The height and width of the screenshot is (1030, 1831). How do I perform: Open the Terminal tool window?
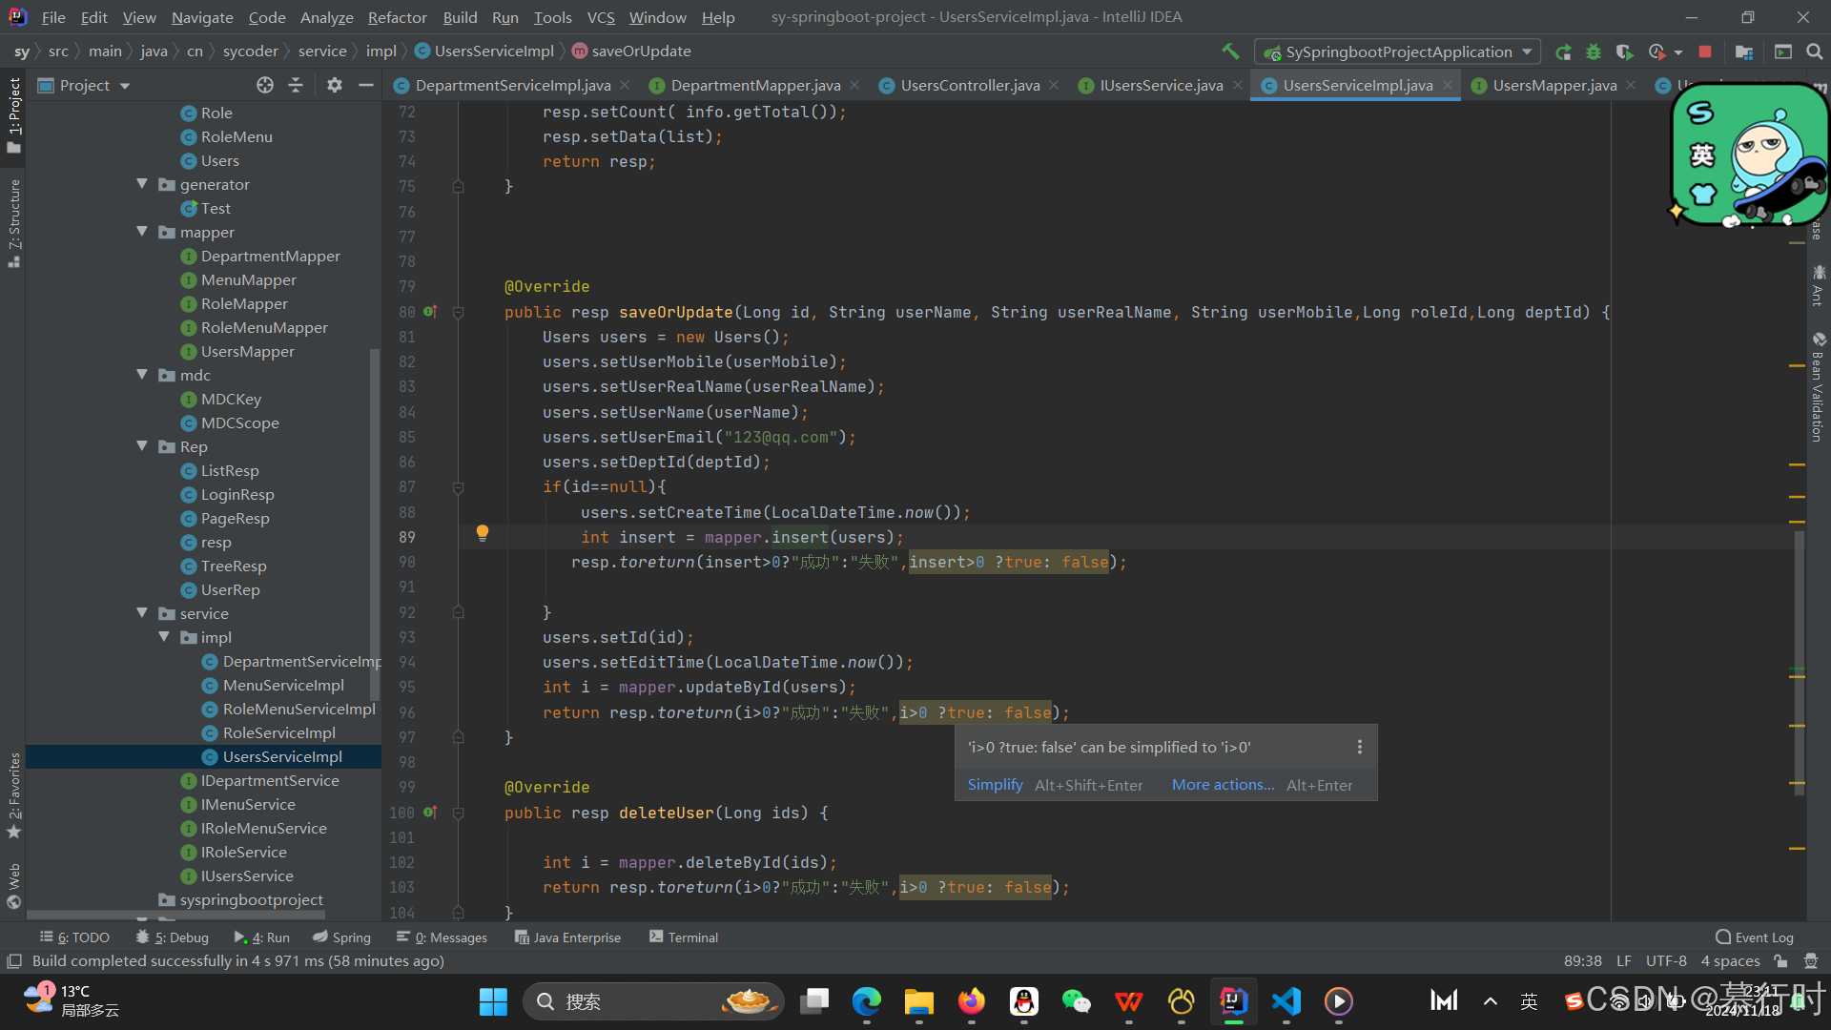click(684, 937)
